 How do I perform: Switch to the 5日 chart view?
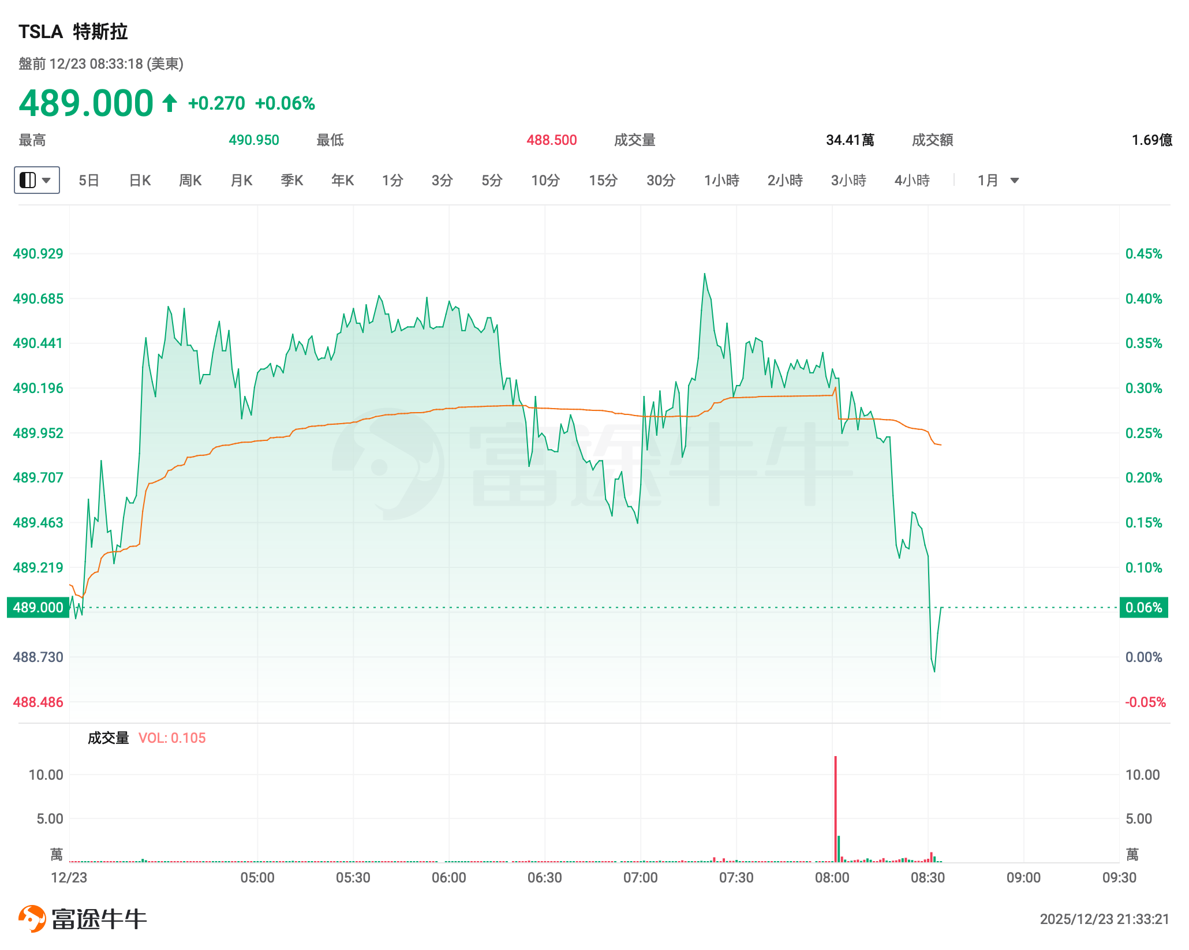[89, 181]
